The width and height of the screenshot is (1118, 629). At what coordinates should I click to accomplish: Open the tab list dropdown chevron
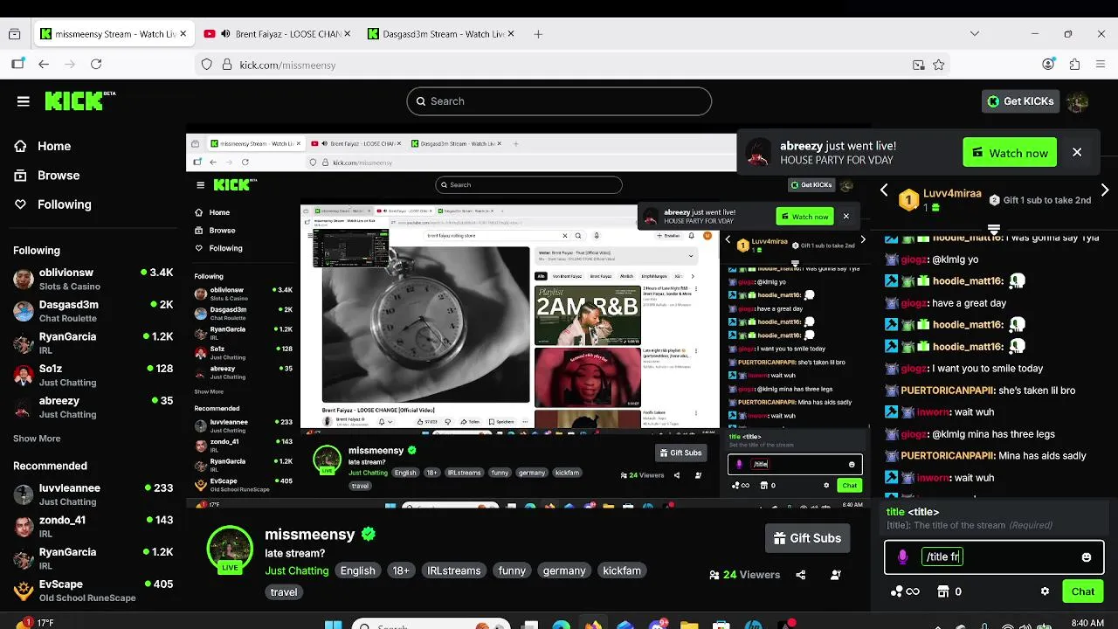tap(975, 34)
